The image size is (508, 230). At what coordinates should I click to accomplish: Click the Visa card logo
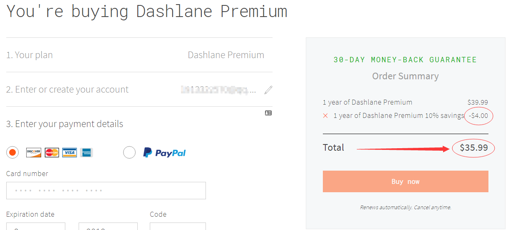[69, 153]
